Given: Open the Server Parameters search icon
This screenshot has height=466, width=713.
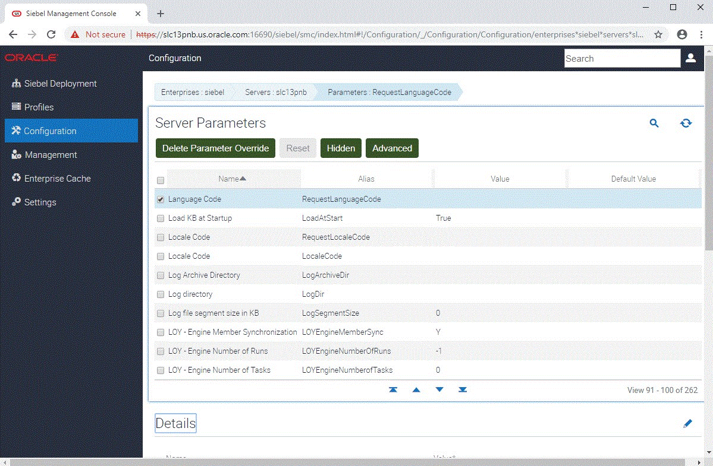Looking at the screenshot, I should coord(654,123).
